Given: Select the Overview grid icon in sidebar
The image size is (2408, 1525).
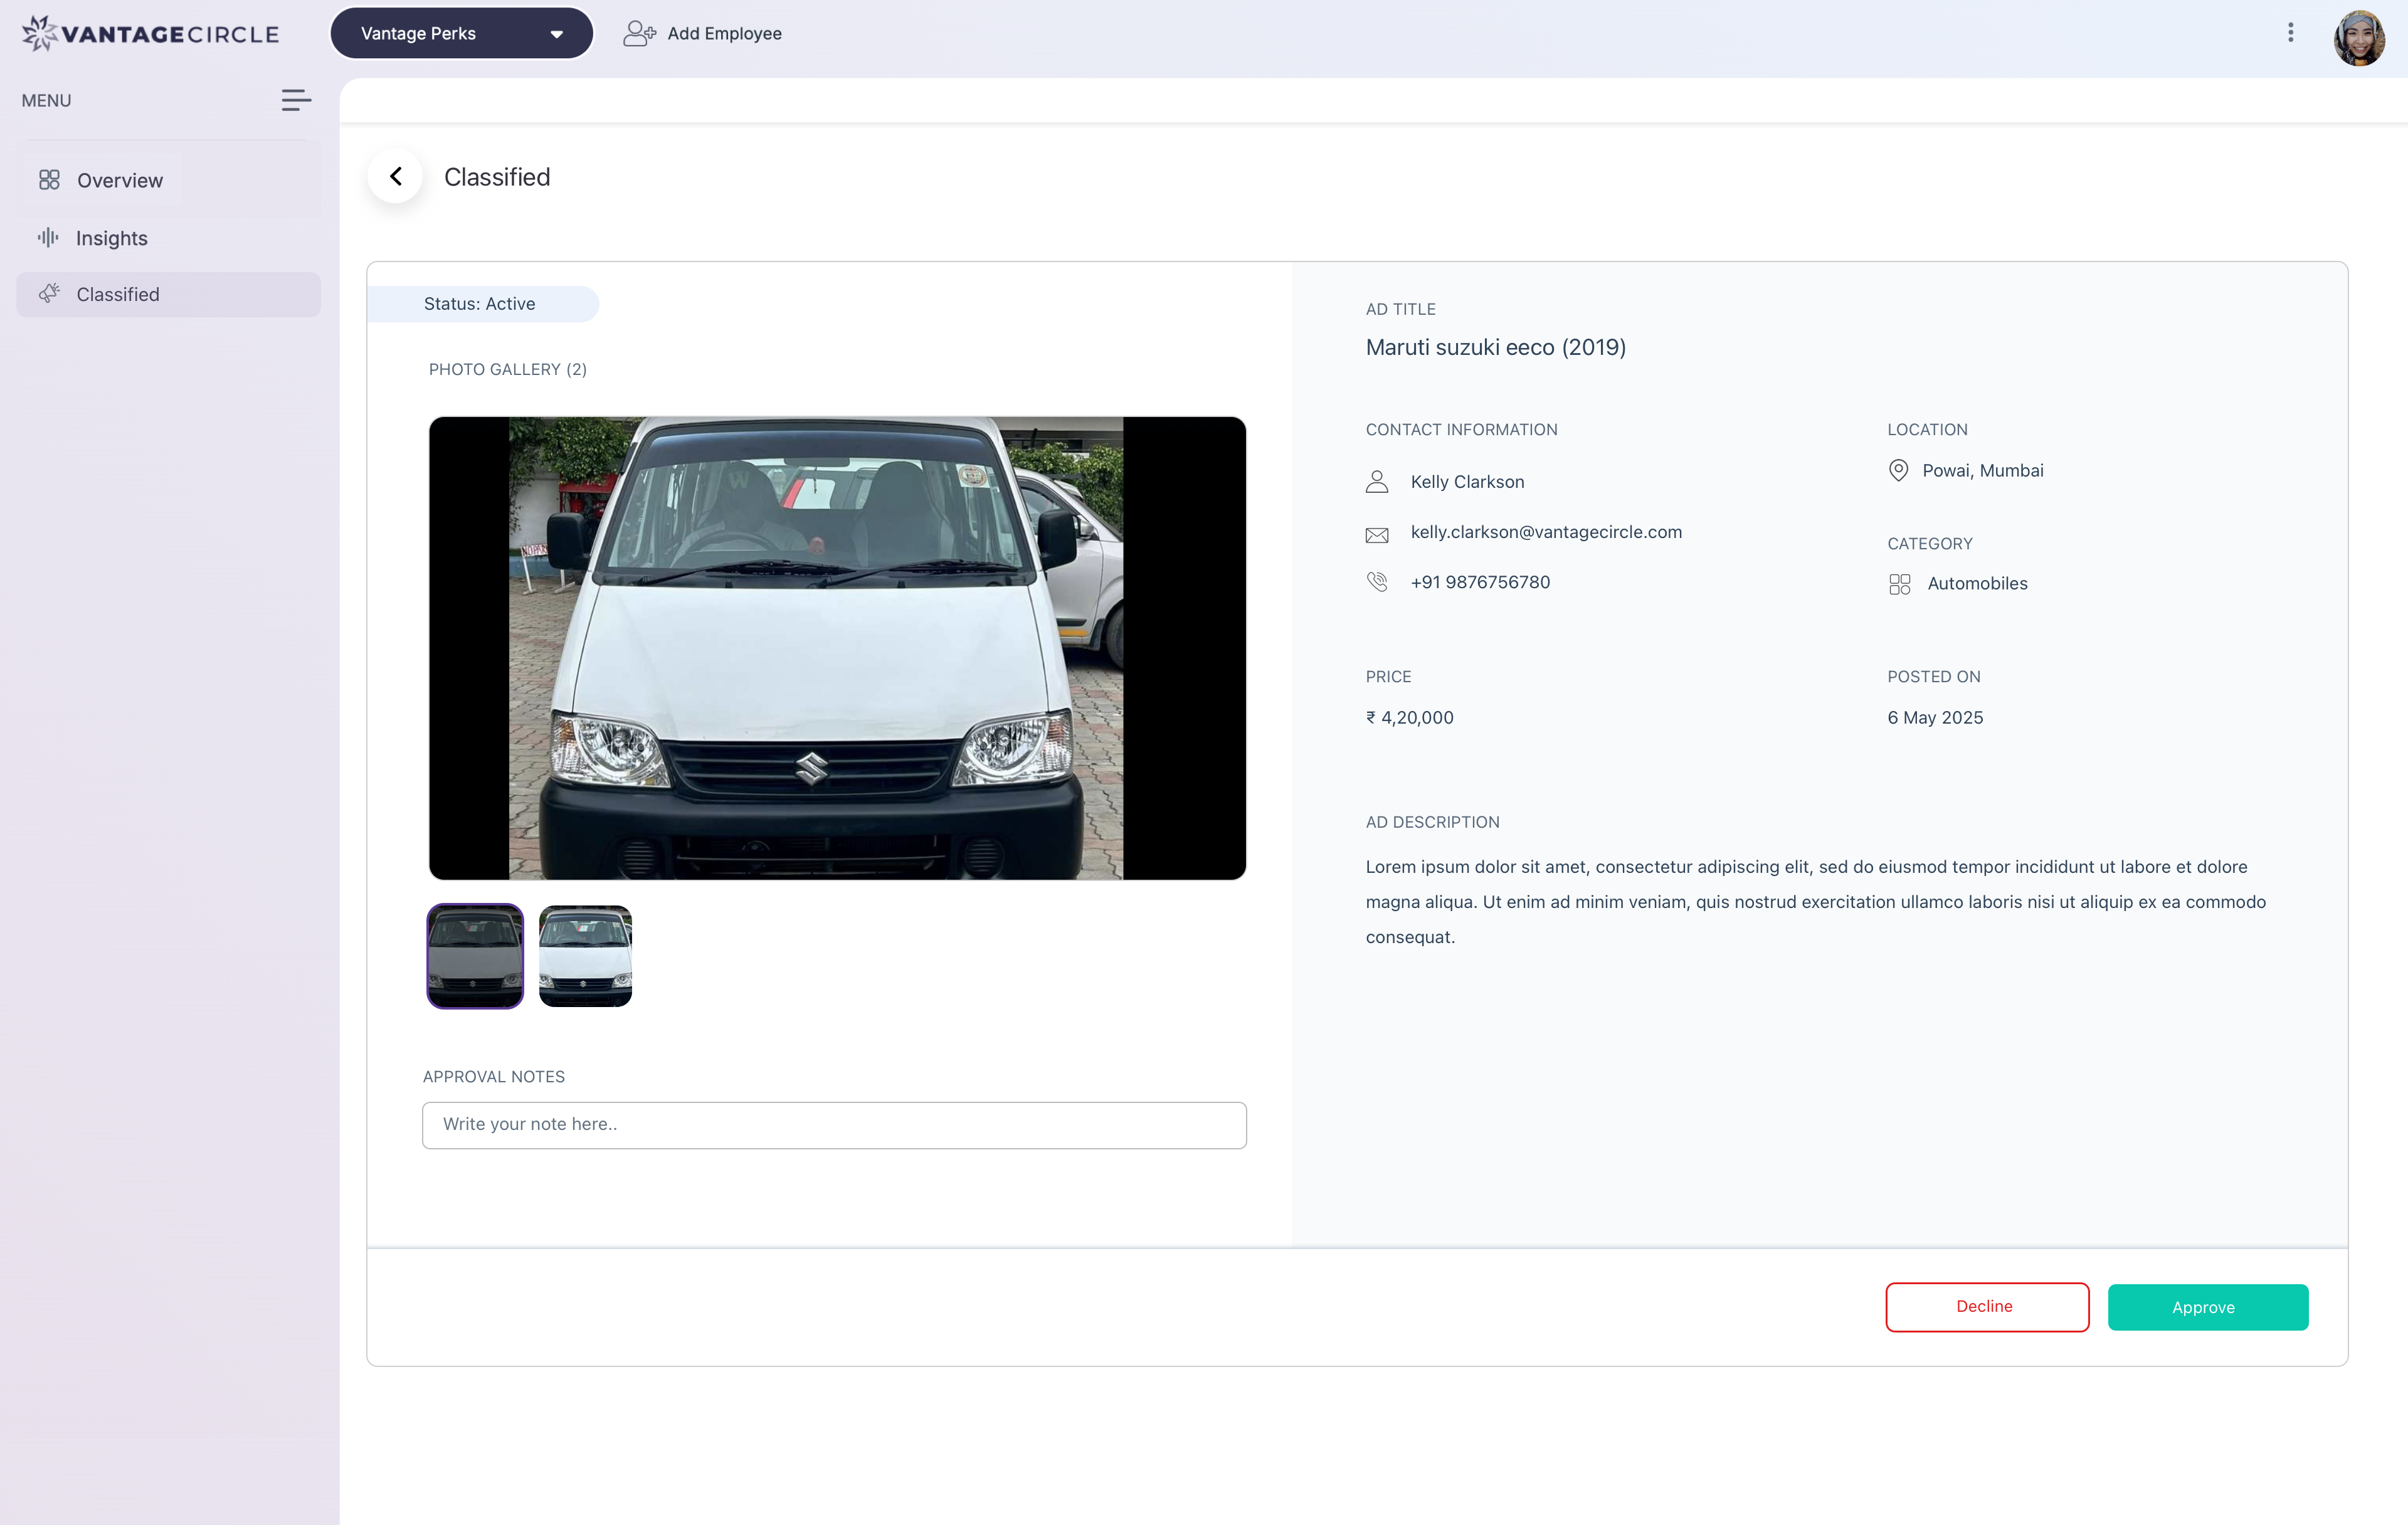Looking at the screenshot, I should coord(49,180).
